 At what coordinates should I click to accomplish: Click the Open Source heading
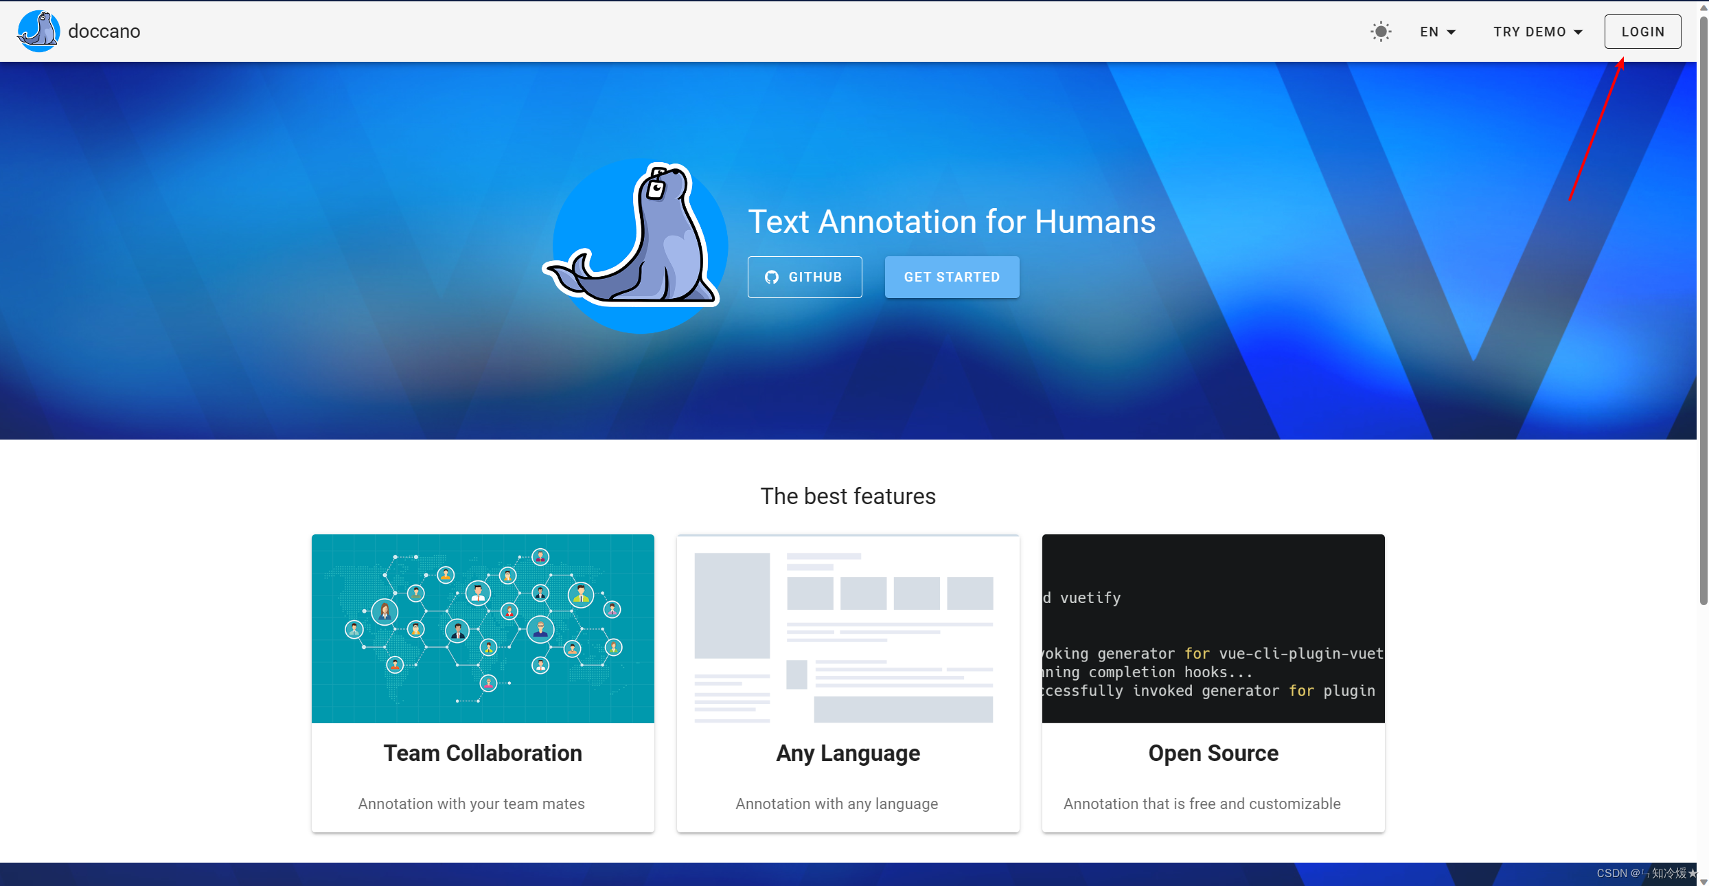(1213, 753)
